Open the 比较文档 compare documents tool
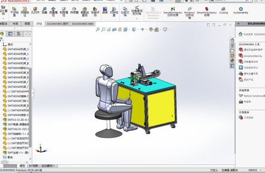Viewport: 265px width, 173px height. tap(125, 12)
